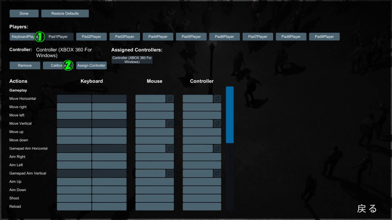Viewport: 392px width, 220px height.
Task: Choose Pad9Player from the players list
Action: 324,37
